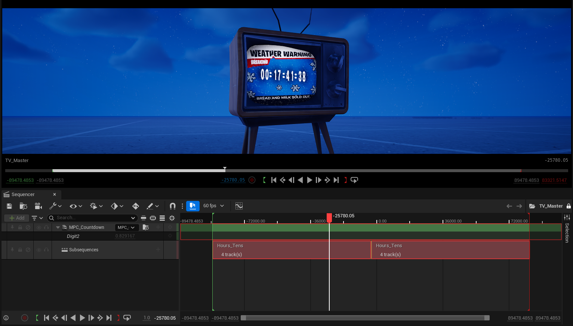Open the Curve Editor

239,206
